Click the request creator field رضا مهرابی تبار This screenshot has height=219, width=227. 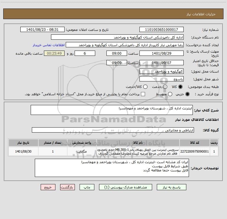point(125,45)
